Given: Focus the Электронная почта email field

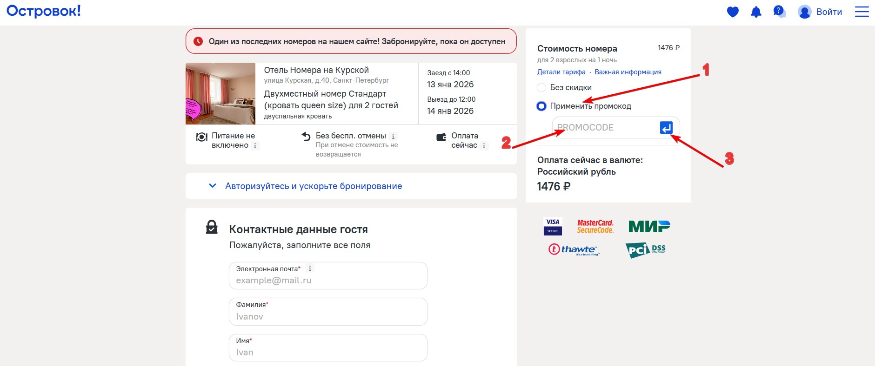Looking at the screenshot, I should tap(328, 281).
